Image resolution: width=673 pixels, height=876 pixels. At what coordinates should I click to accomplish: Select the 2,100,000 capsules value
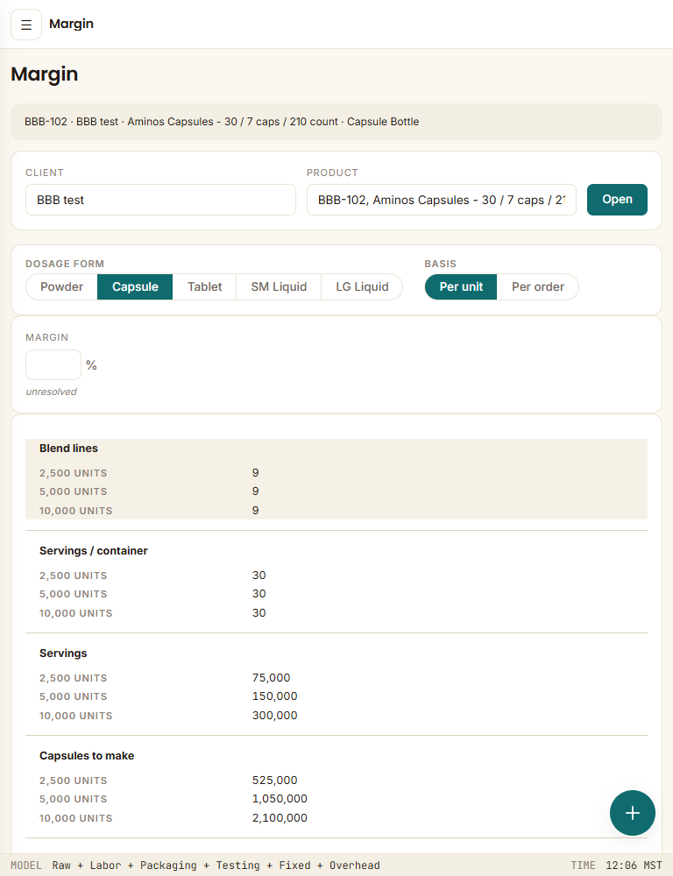[x=280, y=818]
